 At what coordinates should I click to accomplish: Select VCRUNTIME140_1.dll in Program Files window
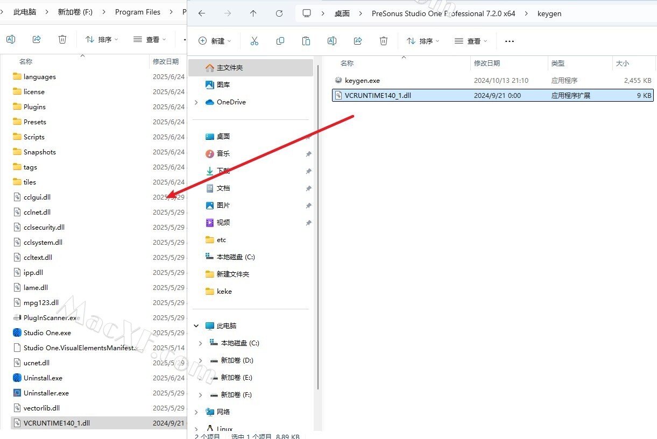click(98, 423)
